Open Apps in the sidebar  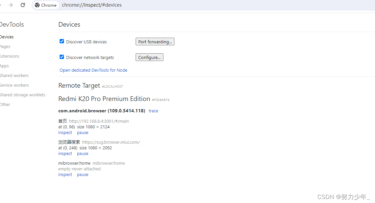[x=4, y=66]
